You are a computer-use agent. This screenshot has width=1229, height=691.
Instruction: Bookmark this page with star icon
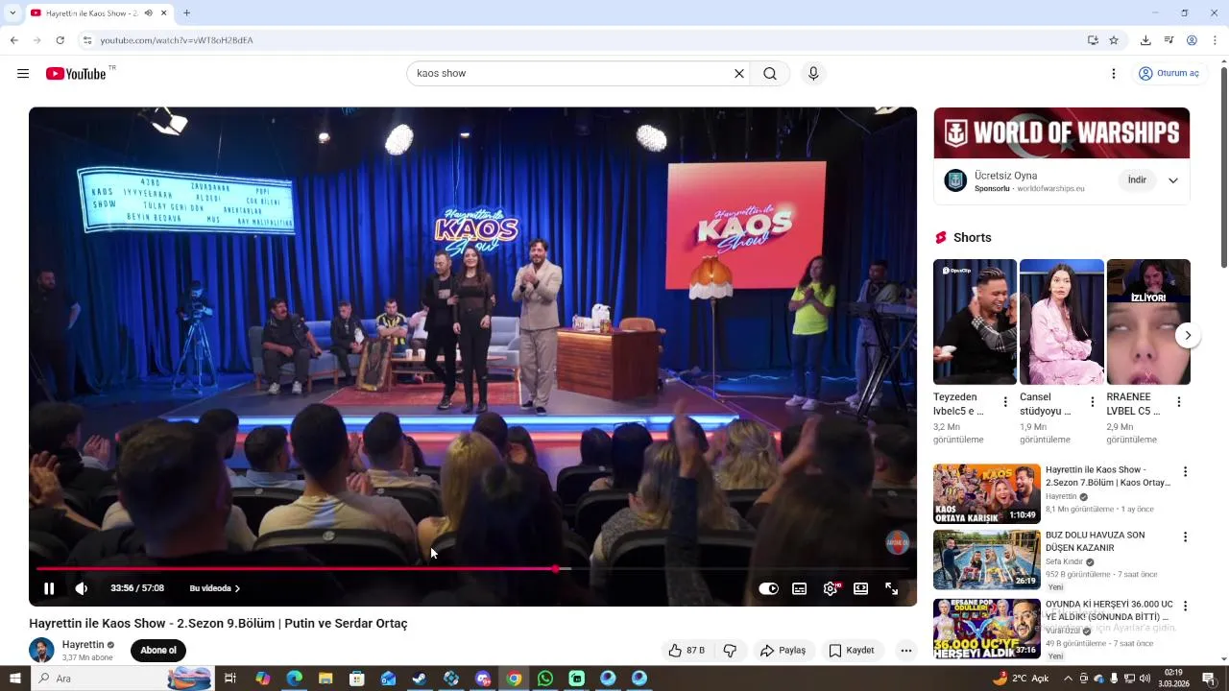pyautogui.click(x=1114, y=40)
